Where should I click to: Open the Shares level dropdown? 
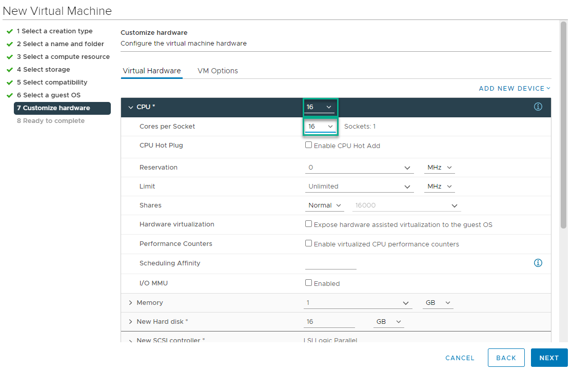point(325,205)
